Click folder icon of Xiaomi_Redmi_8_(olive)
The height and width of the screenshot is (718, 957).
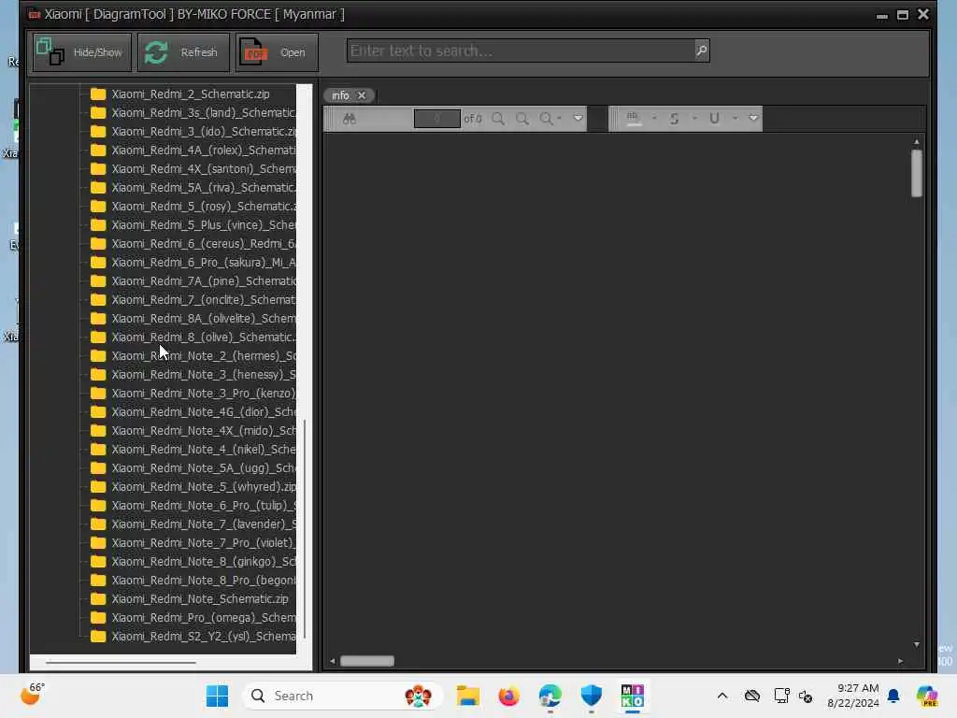click(98, 337)
